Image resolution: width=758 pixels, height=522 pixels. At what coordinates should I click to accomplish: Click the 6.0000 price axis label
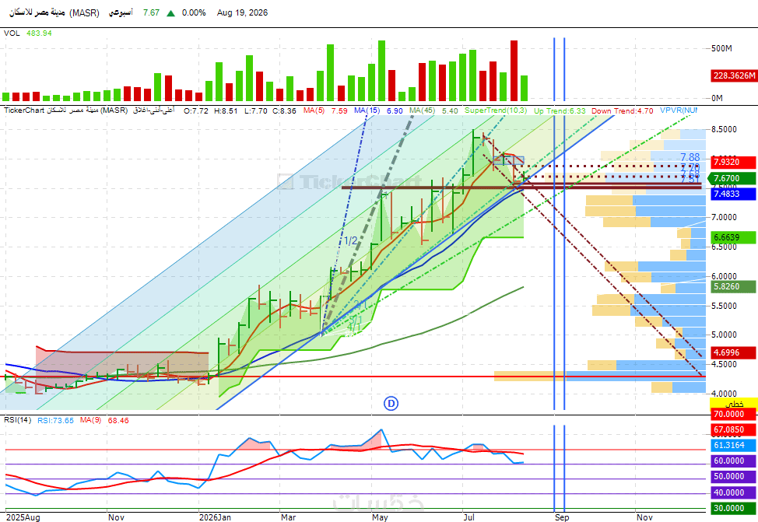point(725,276)
